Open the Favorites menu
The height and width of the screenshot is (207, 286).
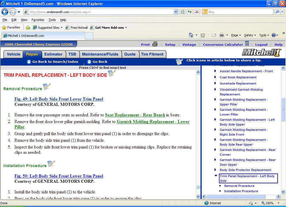pos(38,20)
